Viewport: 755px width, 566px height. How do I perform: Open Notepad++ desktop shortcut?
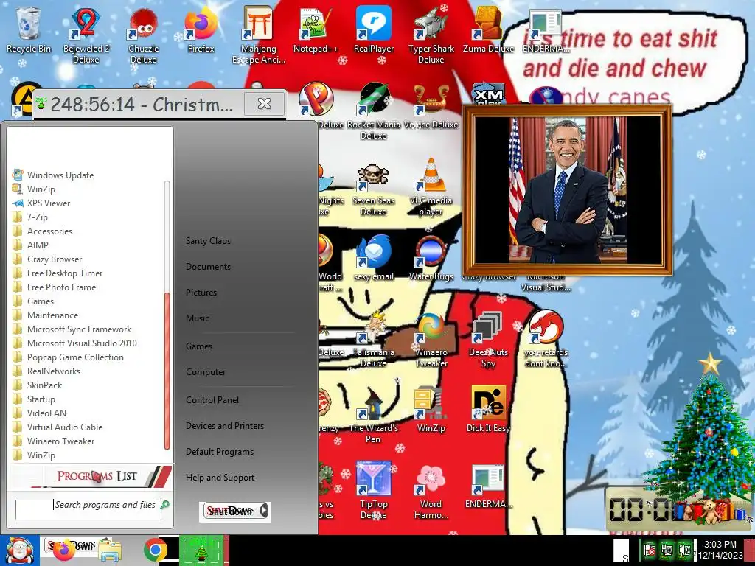click(316, 29)
